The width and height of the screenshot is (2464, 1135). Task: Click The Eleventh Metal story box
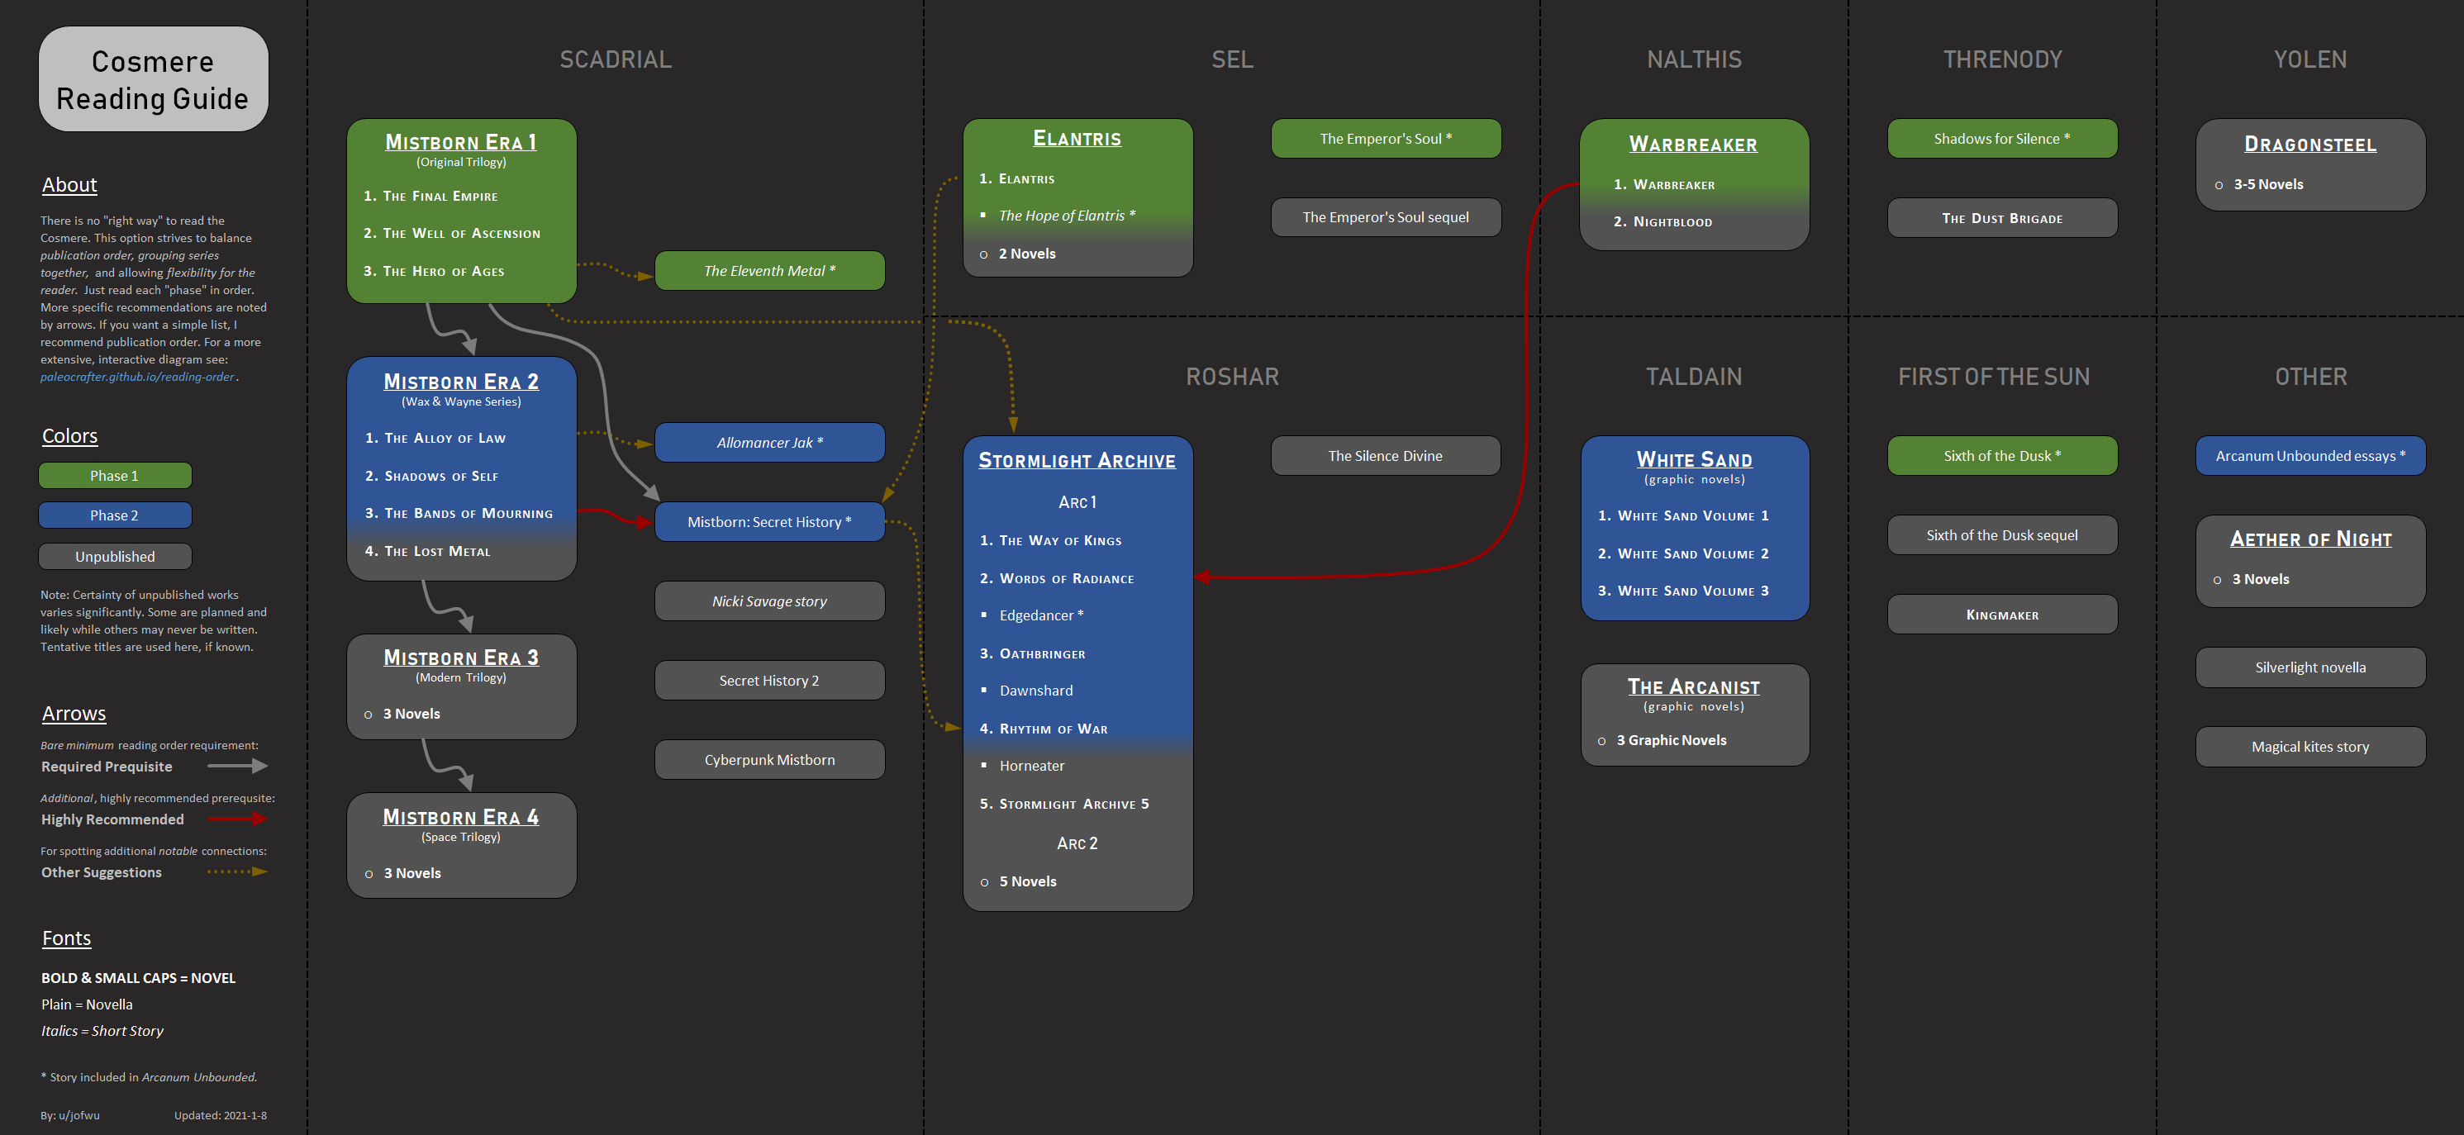(x=769, y=271)
